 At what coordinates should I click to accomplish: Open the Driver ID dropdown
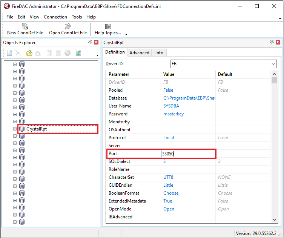coord(273,64)
